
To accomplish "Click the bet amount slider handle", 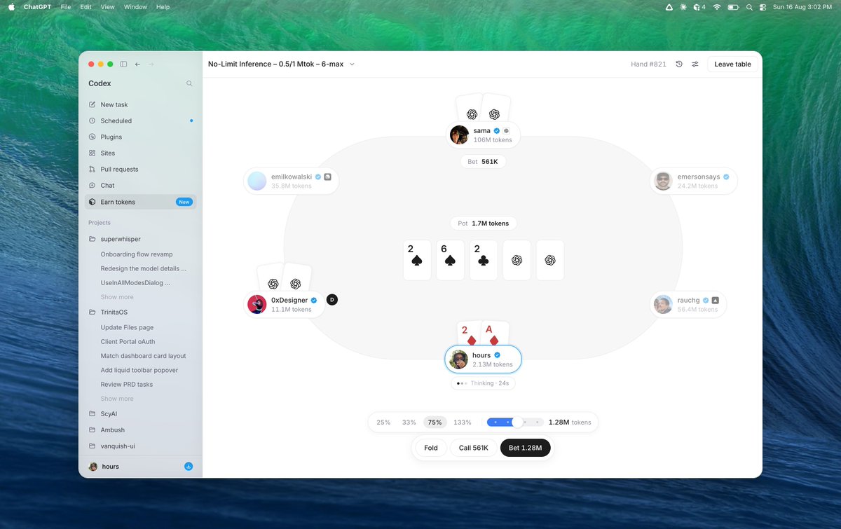I will tap(517, 422).
